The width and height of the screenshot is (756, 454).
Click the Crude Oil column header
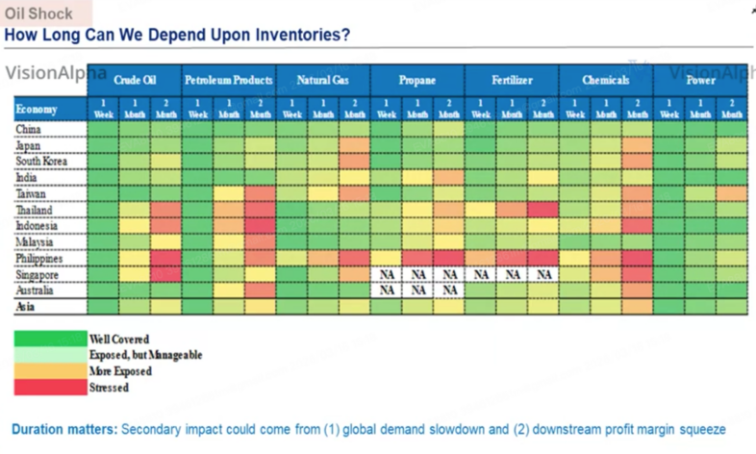click(x=135, y=80)
